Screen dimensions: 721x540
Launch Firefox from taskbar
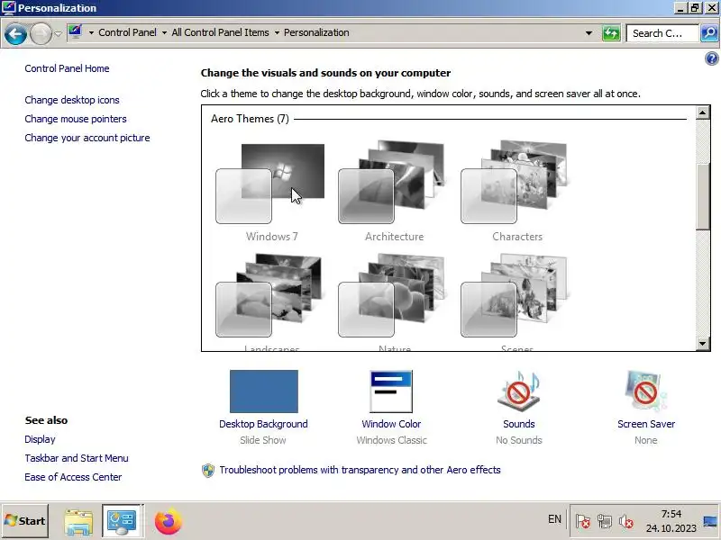[x=168, y=521]
